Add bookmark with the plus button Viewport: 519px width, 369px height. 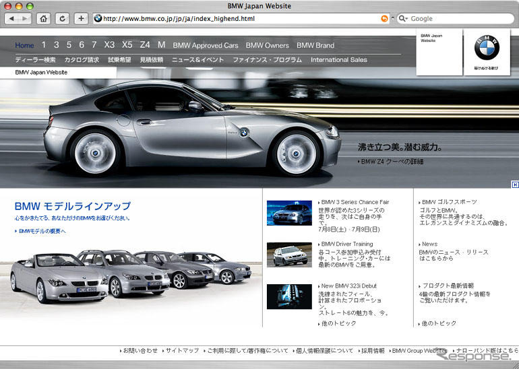coord(81,18)
